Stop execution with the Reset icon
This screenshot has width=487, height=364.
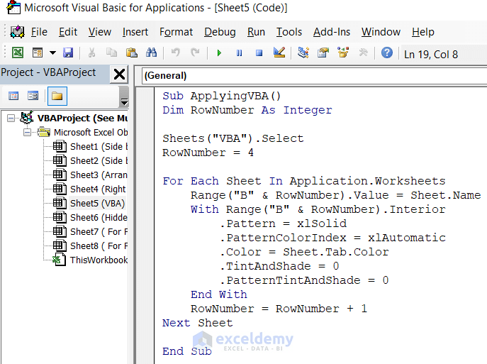pos(259,53)
